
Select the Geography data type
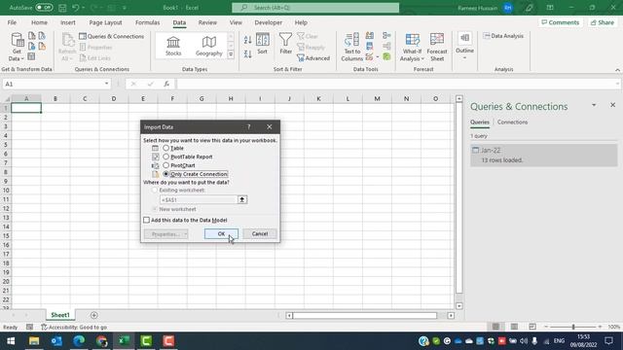coord(209,46)
